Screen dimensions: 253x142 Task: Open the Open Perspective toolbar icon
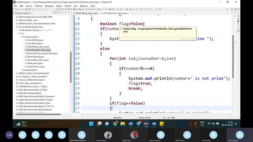[x=232, y=9]
